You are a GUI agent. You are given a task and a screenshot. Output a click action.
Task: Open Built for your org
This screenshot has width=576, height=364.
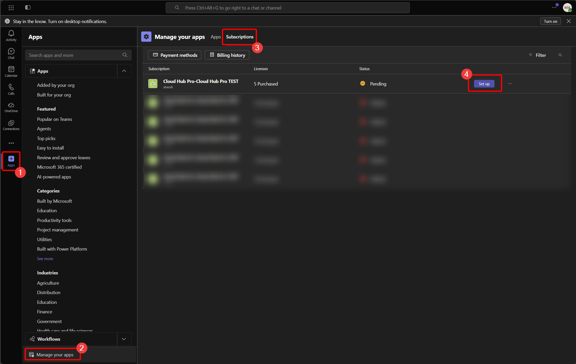[x=54, y=95]
